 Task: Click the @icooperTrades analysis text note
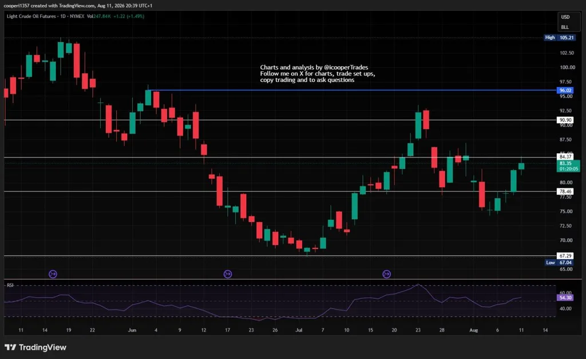tap(318, 73)
